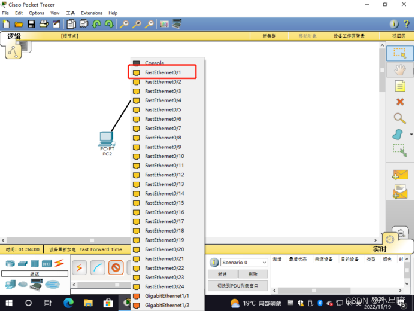This screenshot has height=311, width=415.
Task: Open the drawing palette toolbar icon
Action: (x=164, y=24)
